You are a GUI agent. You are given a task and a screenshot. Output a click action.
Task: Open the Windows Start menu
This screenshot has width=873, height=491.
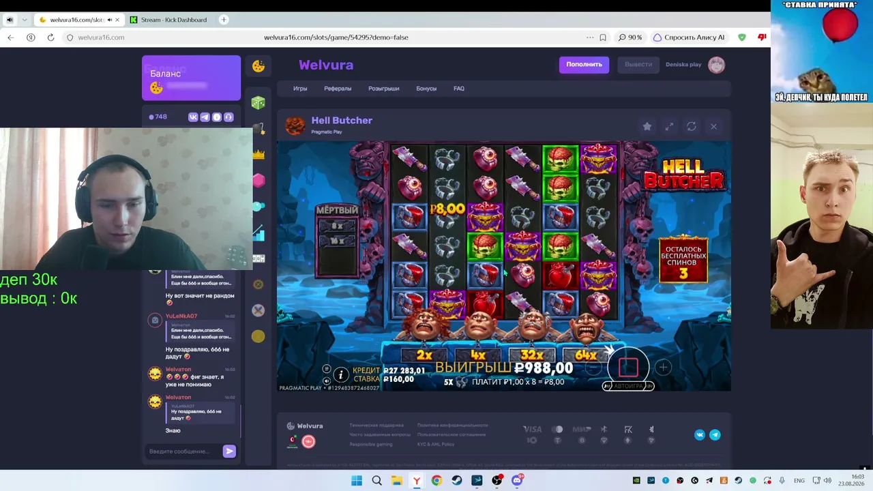coord(357,481)
